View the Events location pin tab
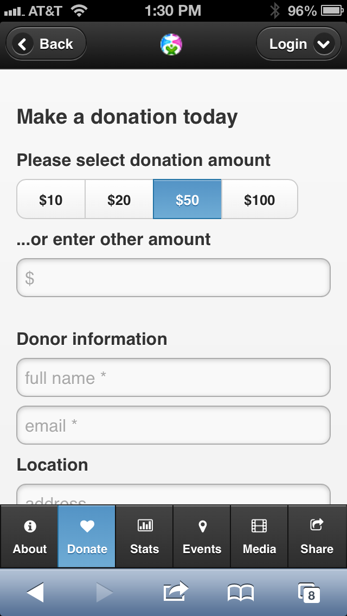This screenshot has height=616, width=347. (x=202, y=537)
